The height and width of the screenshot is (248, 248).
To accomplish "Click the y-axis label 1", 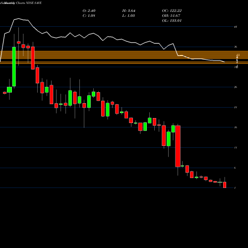I will coord(235,188).
